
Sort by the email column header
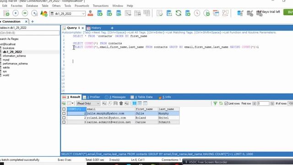click(x=111, y=109)
